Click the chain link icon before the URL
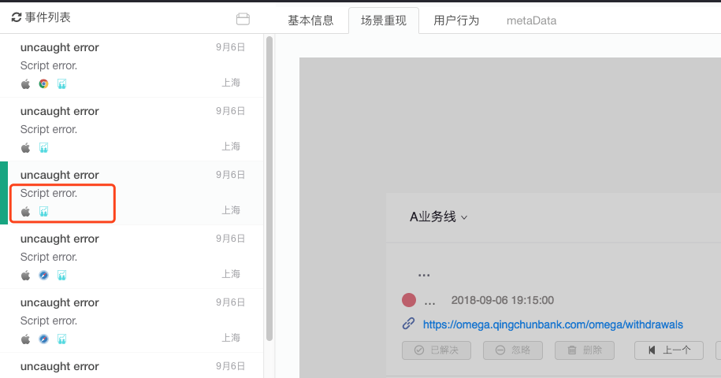This screenshot has height=378, width=721. tap(408, 324)
